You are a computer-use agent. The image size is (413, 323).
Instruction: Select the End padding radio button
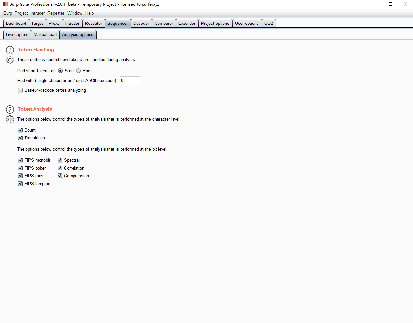[78, 71]
